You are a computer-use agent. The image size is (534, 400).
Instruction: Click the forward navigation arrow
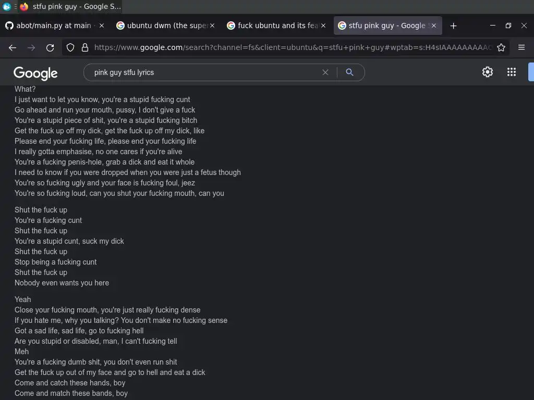click(x=31, y=47)
